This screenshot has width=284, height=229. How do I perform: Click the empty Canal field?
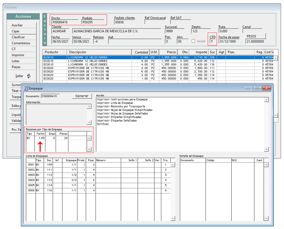[x=252, y=31]
